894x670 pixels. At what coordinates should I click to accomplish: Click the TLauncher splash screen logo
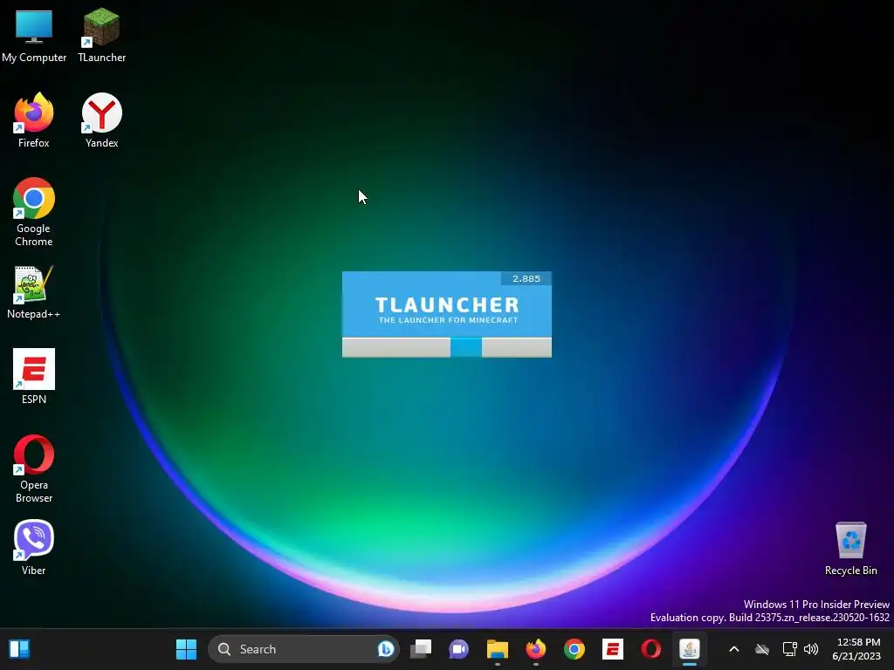[447, 310]
